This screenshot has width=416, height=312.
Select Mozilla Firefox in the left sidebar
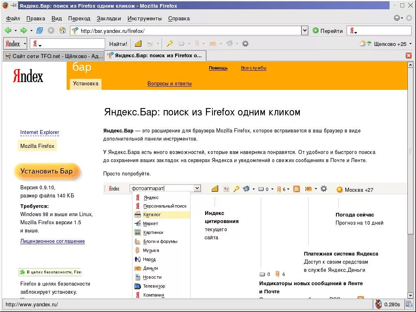point(37,146)
